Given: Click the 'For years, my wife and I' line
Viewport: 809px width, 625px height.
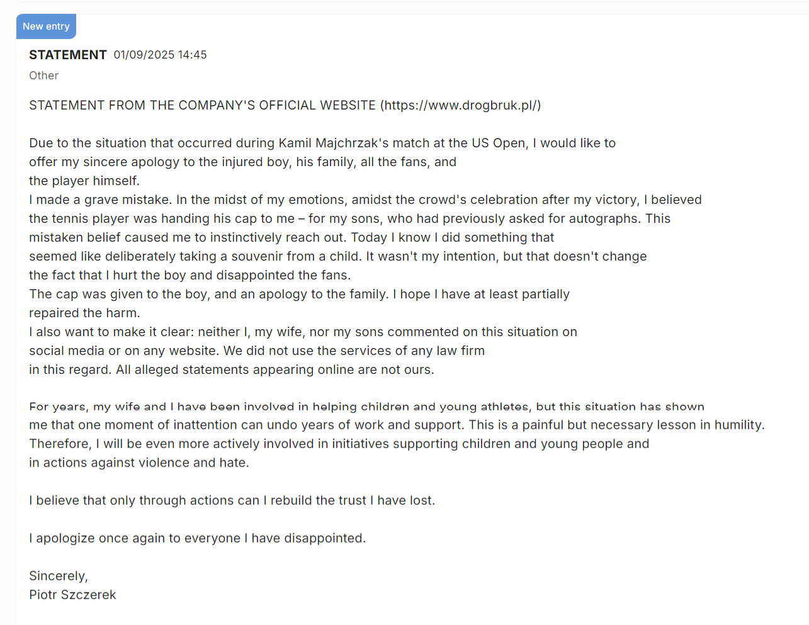Looking at the screenshot, I should coord(366,407).
